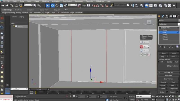This screenshot has width=180, height=101.
Task: Click the Connect button in Edit Edges
Action: (x=172, y=92)
